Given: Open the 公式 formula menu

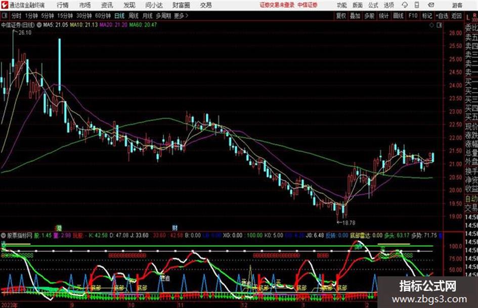Looking at the screenshot, I should click(373, 5).
